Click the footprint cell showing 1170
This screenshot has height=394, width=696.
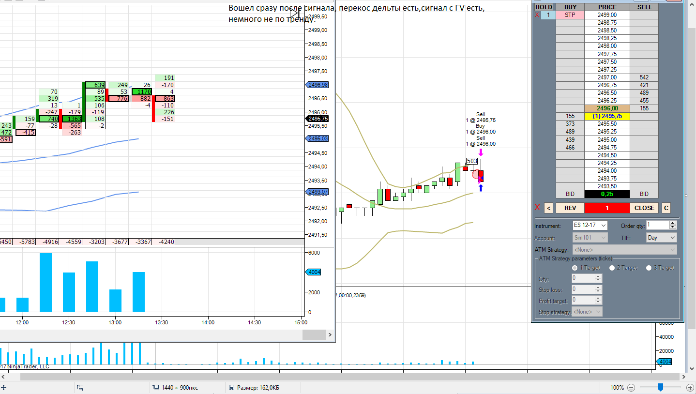coord(142,91)
